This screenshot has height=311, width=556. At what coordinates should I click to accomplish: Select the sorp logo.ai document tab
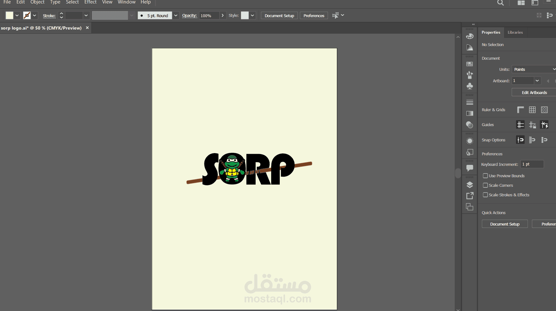pos(41,28)
